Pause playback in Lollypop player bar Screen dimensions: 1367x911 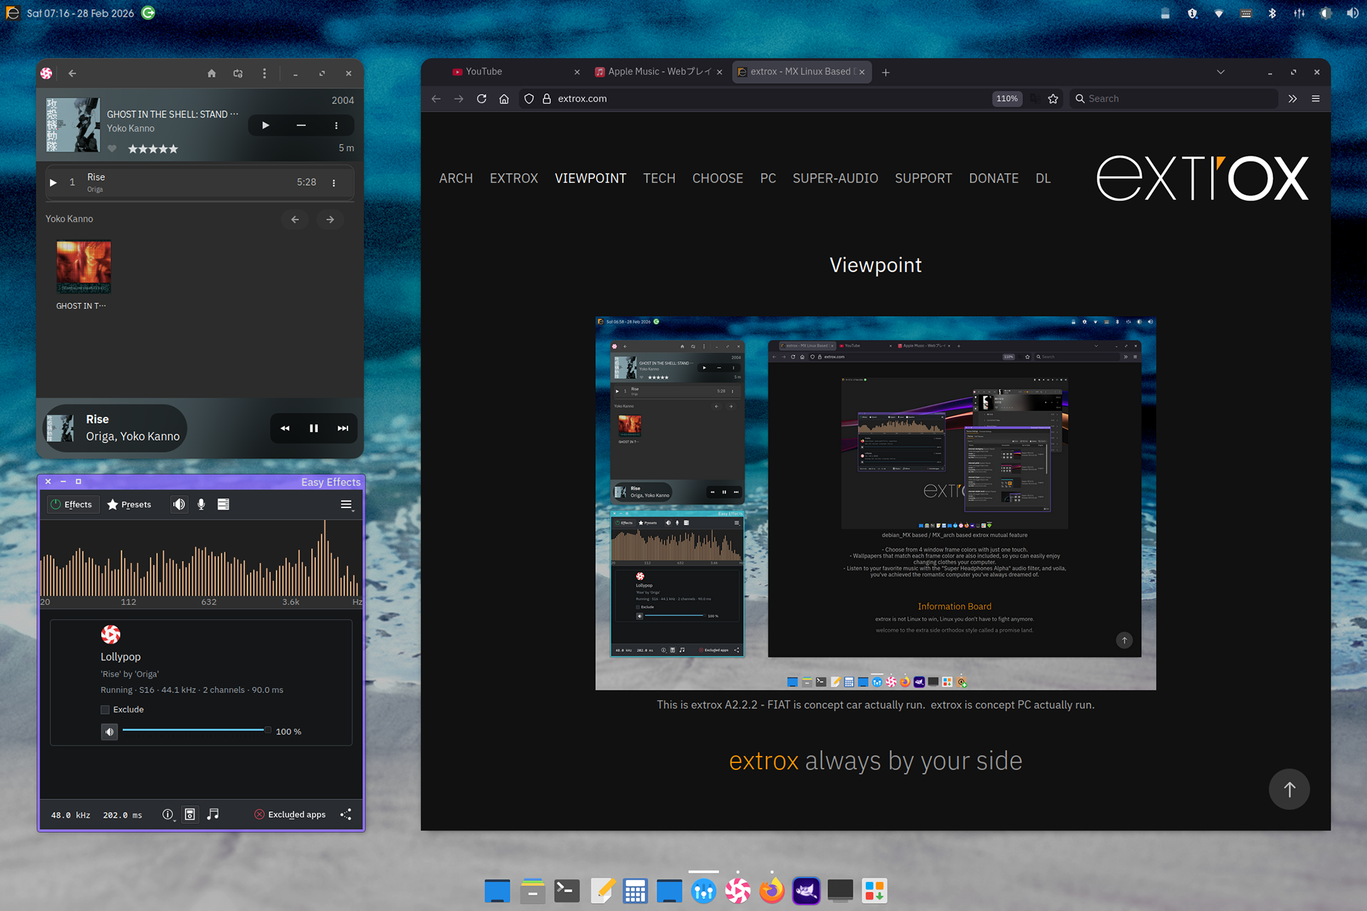point(314,428)
